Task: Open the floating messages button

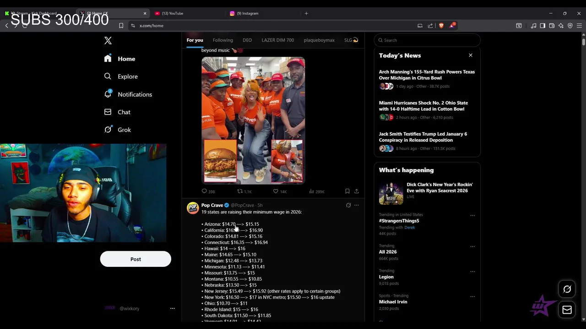Action: tap(567, 310)
